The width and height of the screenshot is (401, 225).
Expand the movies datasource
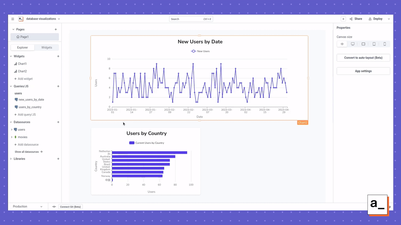coord(12,137)
